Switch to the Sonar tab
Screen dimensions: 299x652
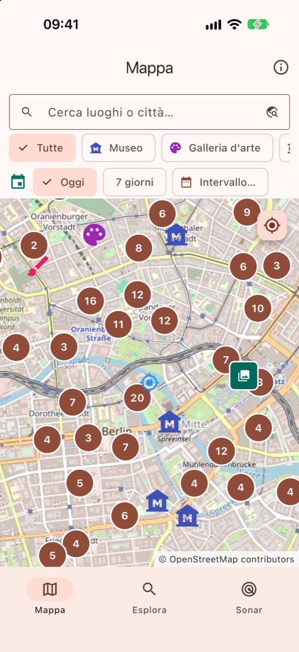click(x=249, y=596)
